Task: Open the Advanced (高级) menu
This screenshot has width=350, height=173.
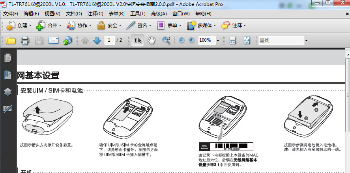Action: click(x=159, y=14)
